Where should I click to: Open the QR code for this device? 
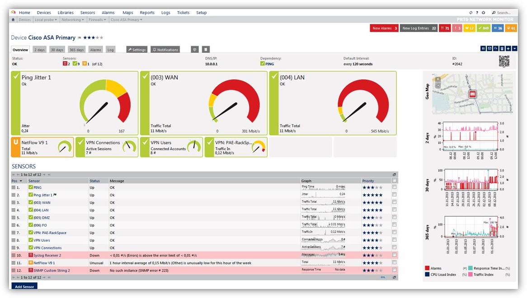click(504, 61)
